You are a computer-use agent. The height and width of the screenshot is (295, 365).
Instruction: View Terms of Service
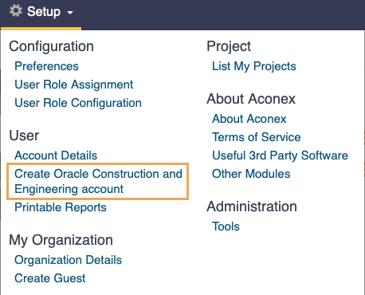(256, 137)
